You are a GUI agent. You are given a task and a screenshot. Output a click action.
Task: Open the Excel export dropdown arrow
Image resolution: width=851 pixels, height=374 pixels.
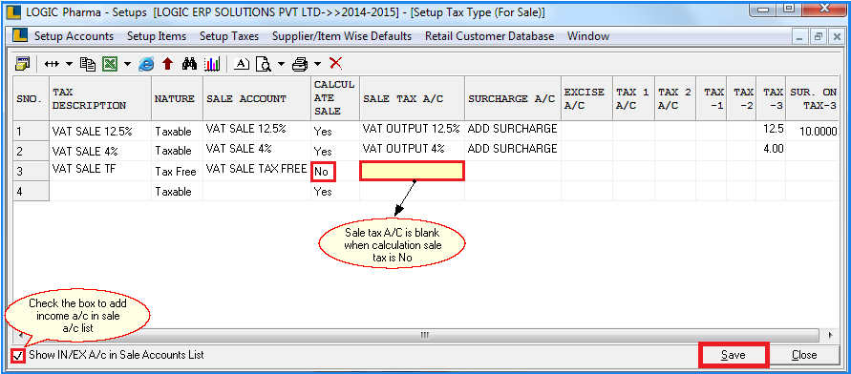point(127,64)
